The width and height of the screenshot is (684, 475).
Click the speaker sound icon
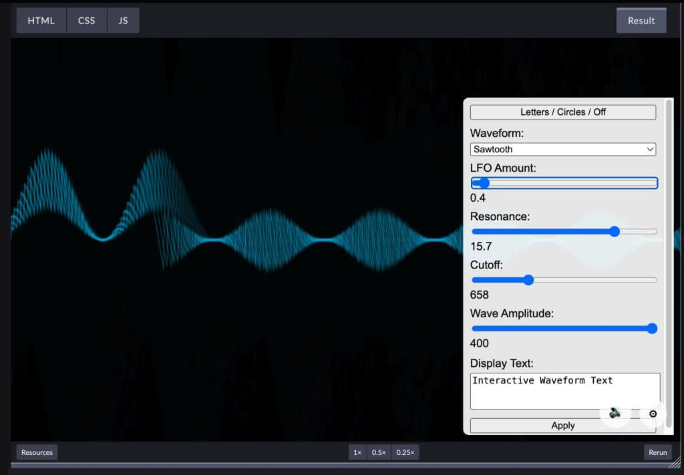coord(615,414)
